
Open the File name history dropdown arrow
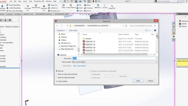click(x=156, y=58)
